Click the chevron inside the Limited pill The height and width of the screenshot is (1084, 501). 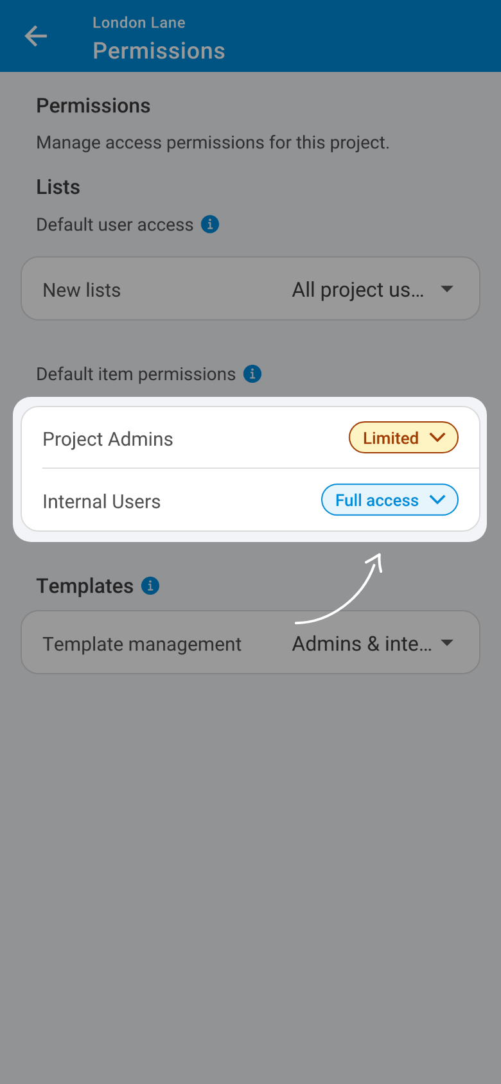click(437, 438)
